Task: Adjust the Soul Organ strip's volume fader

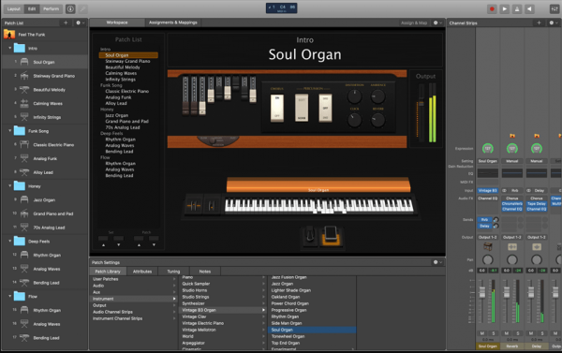Action: coord(482,292)
